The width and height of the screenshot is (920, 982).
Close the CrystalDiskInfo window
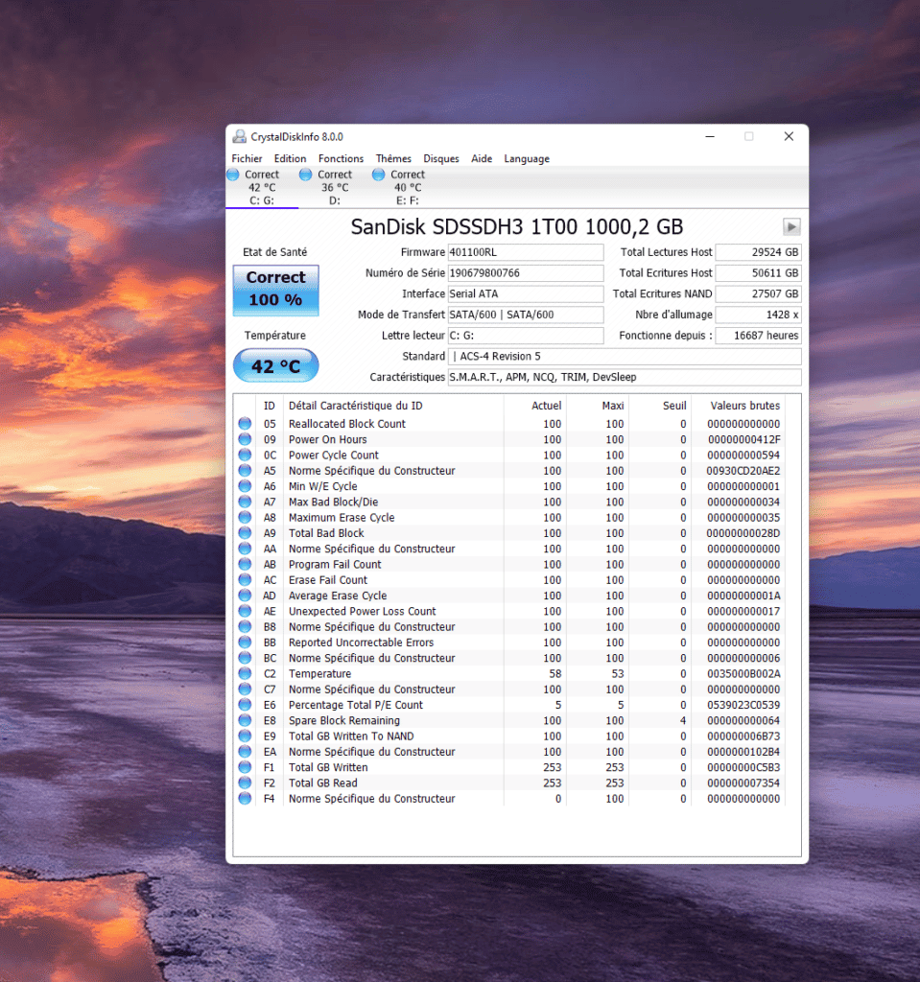click(789, 136)
